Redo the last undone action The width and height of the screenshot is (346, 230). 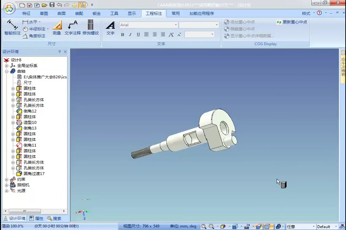coord(66,5)
